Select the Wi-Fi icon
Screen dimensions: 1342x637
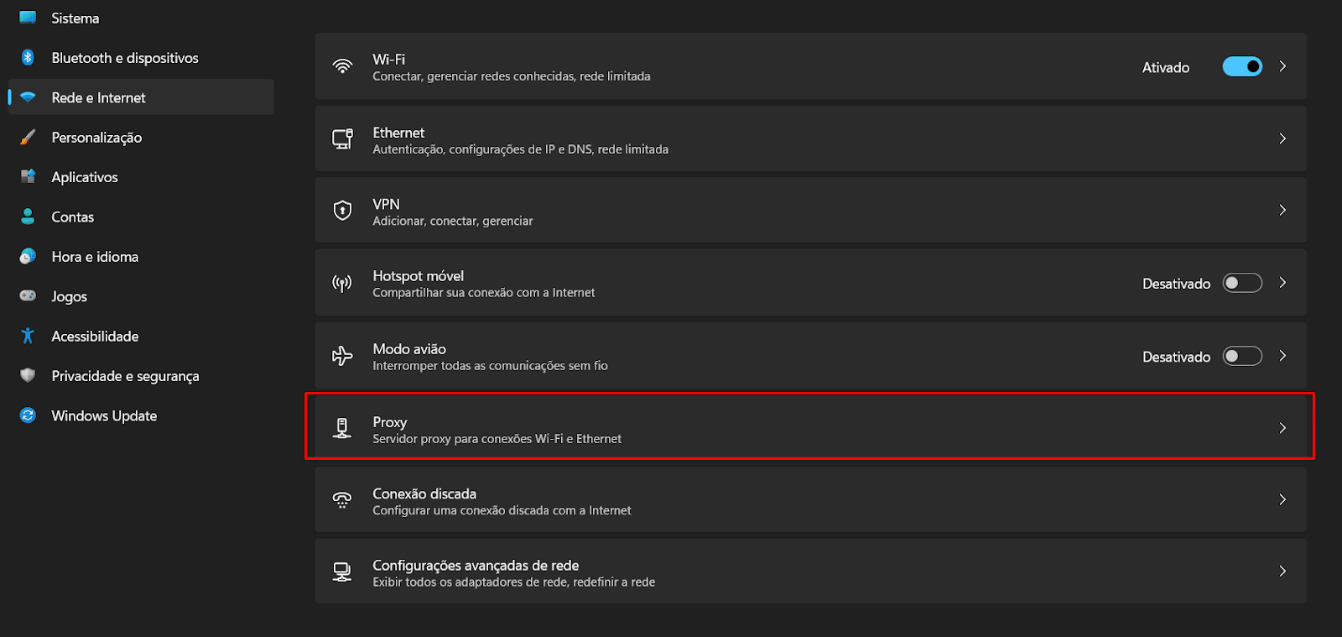pos(342,66)
